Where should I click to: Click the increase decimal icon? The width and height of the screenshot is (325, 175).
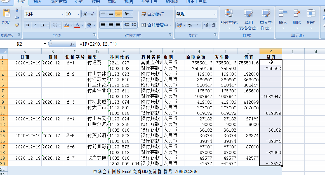[206, 25]
